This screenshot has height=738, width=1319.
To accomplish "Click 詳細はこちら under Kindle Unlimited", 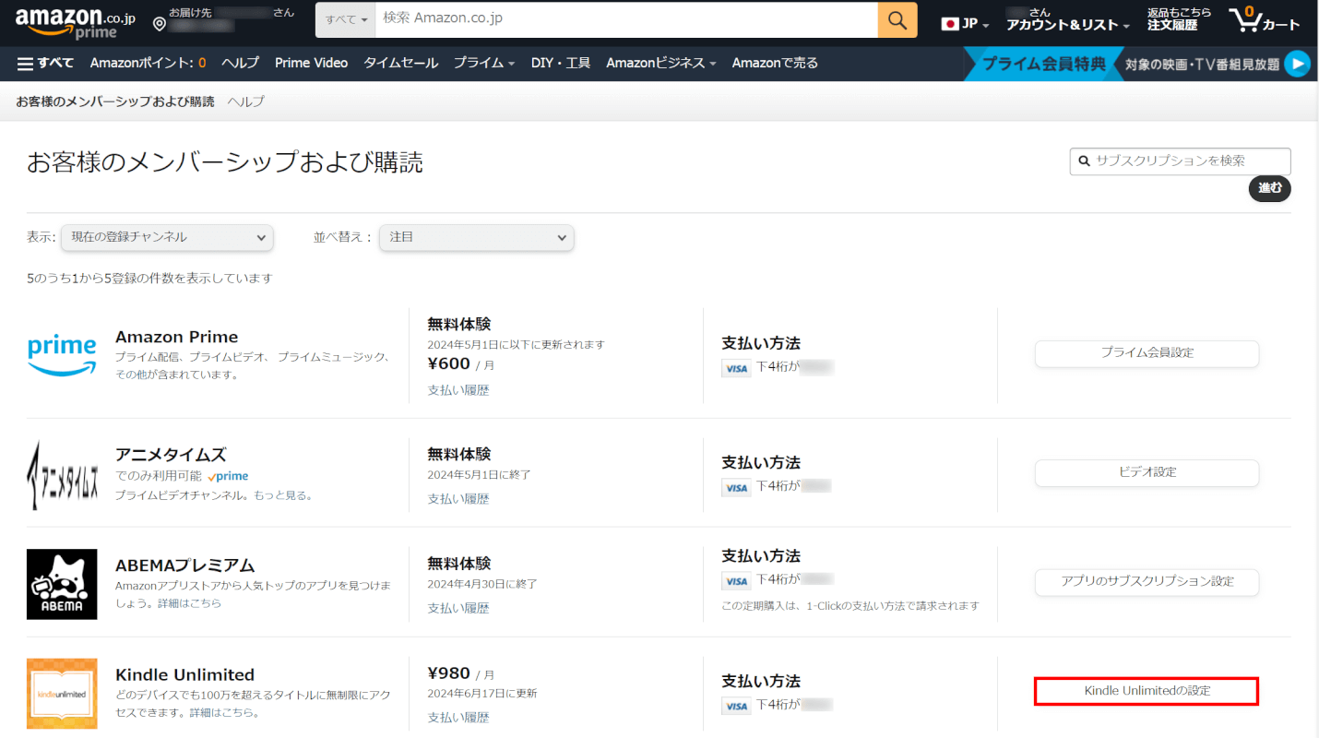I will coord(222,713).
